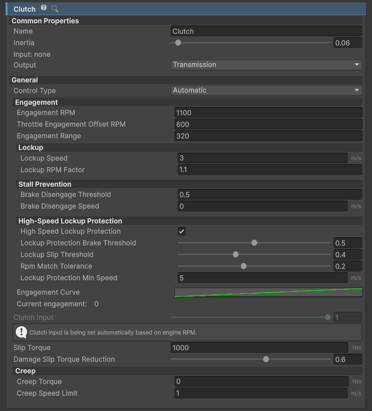Edit the Brake Disengage Threshold field
Screen dimensions: 372x411
click(x=270, y=195)
